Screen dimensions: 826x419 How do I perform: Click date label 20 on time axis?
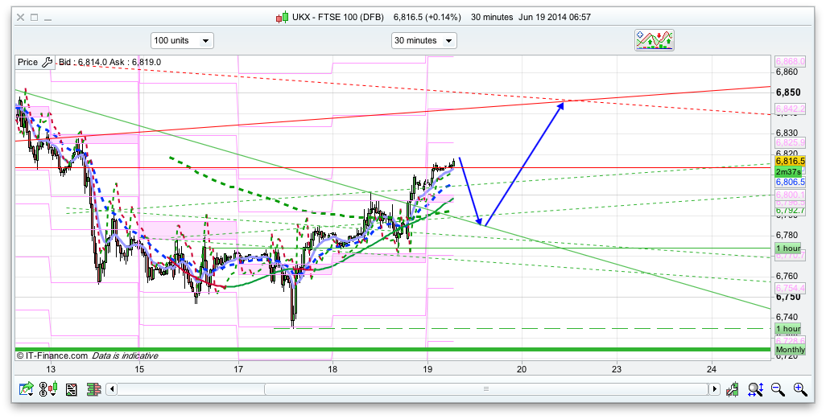tap(522, 369)
